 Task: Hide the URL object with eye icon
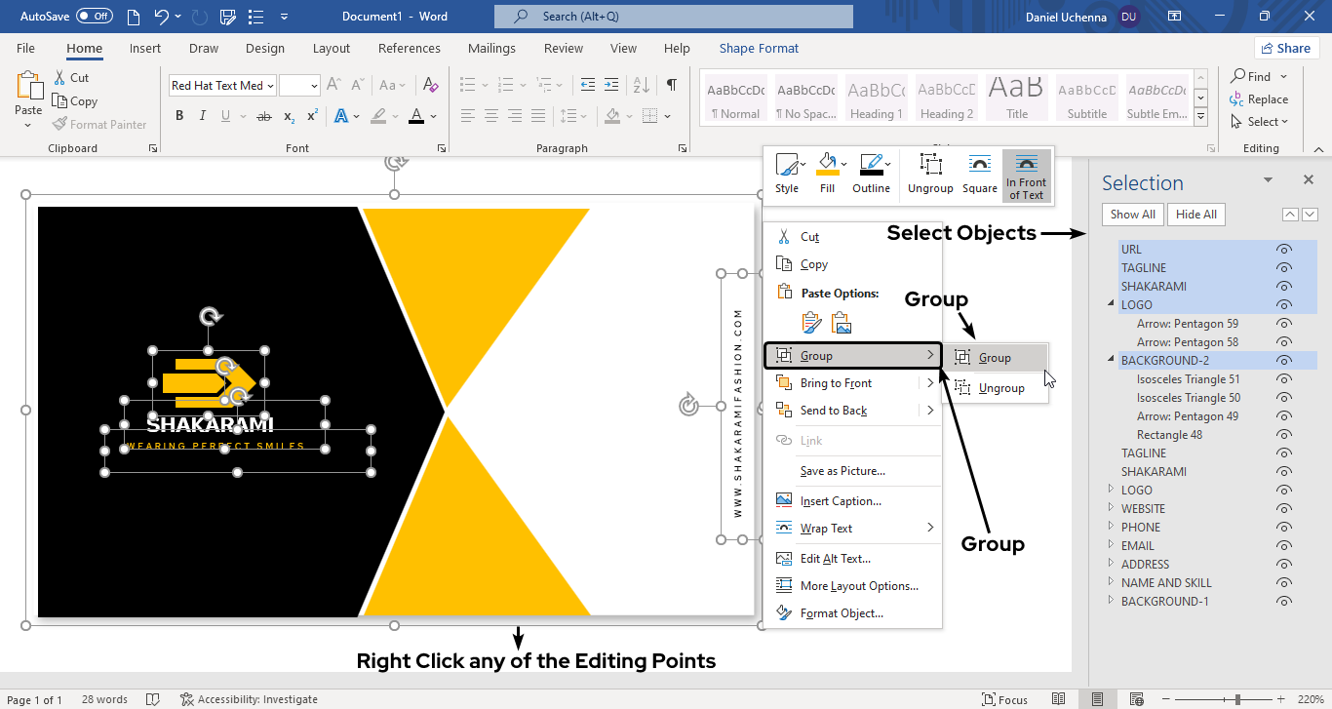coord(1284,250)
